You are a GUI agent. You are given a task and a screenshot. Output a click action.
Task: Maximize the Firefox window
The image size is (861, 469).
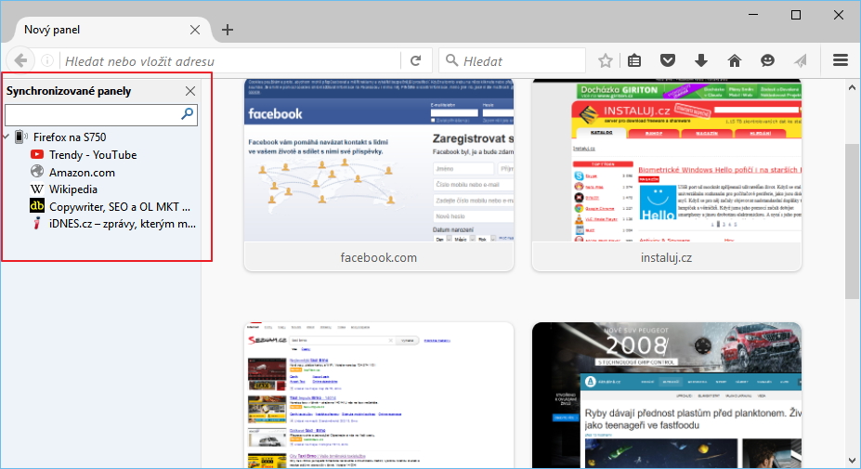(796, 15)
